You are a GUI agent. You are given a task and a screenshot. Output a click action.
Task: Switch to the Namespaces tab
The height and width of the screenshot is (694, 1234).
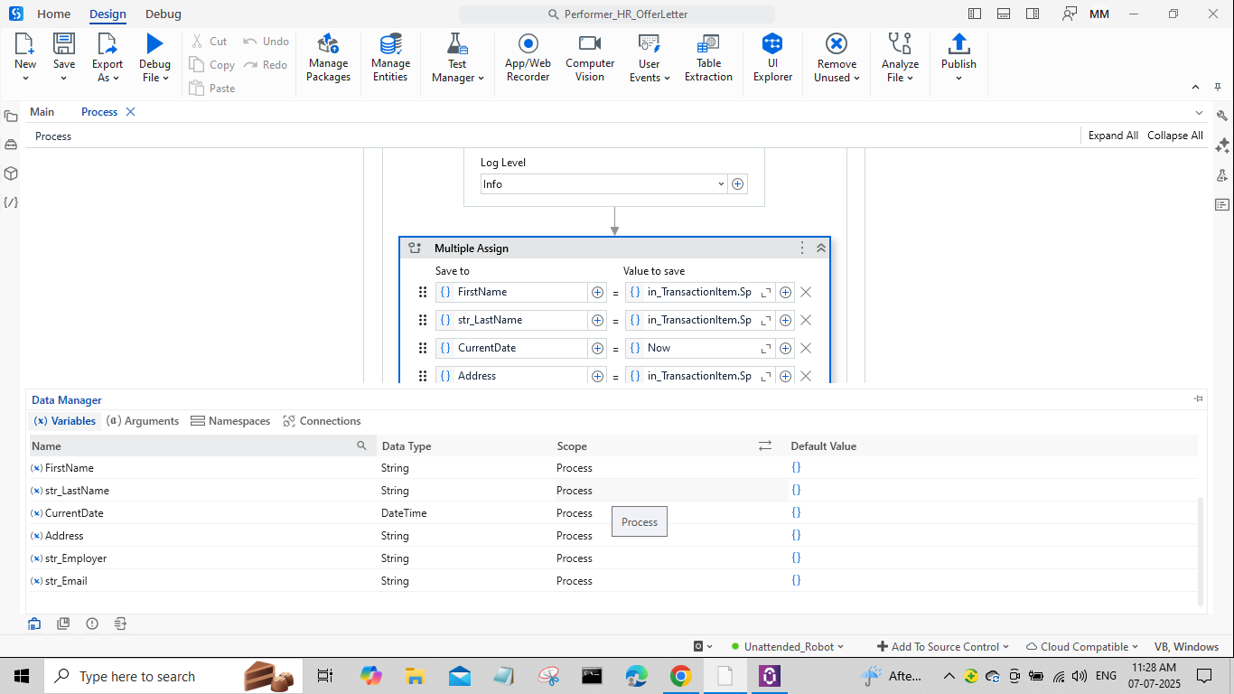click(x=230, y=421)
